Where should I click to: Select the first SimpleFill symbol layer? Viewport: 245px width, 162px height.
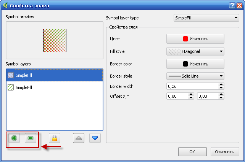(55, 75)
